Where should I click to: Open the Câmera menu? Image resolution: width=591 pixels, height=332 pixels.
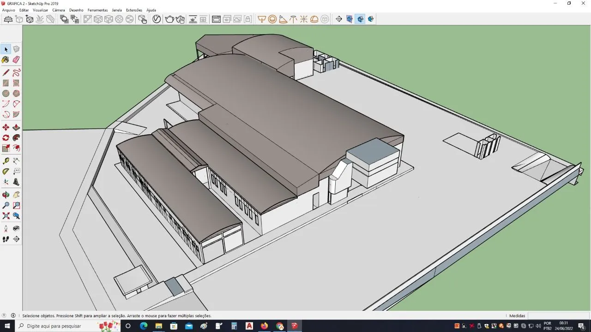(x=59, y=10)
